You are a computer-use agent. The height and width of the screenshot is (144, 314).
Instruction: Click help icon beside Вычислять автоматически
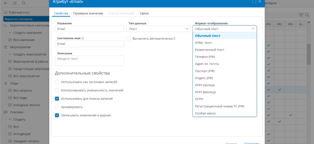[174, 39]
